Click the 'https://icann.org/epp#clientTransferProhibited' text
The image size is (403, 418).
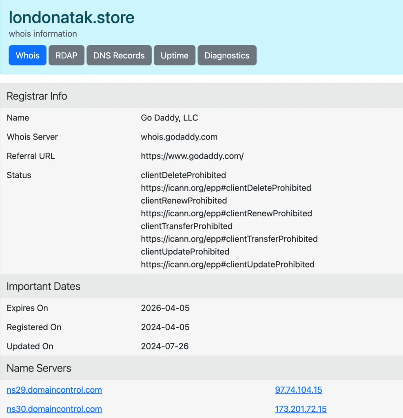229,239
